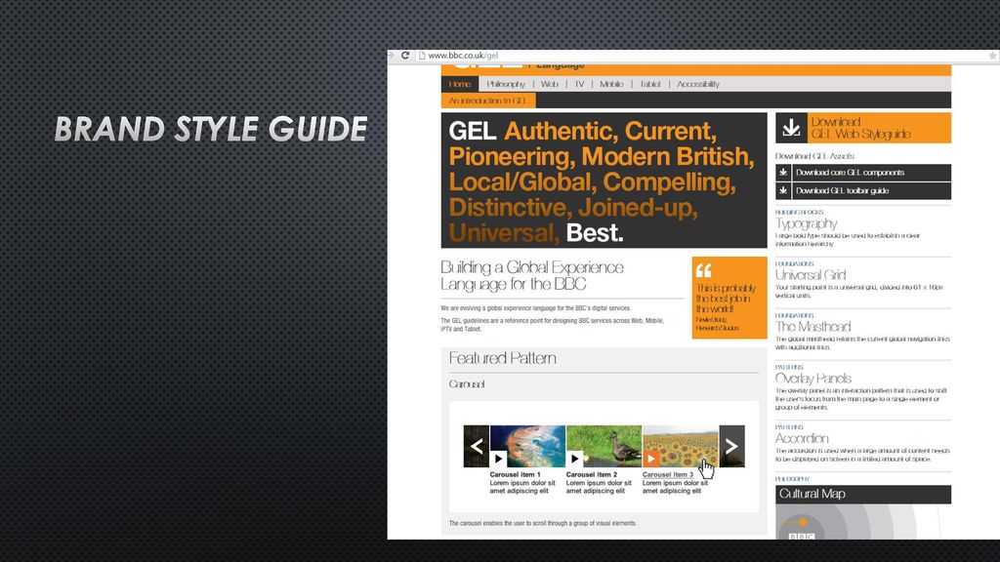1000x562 pixels.
Task: Open the Carousel item 1 earth thumbnail
Action: pos(527,446)
